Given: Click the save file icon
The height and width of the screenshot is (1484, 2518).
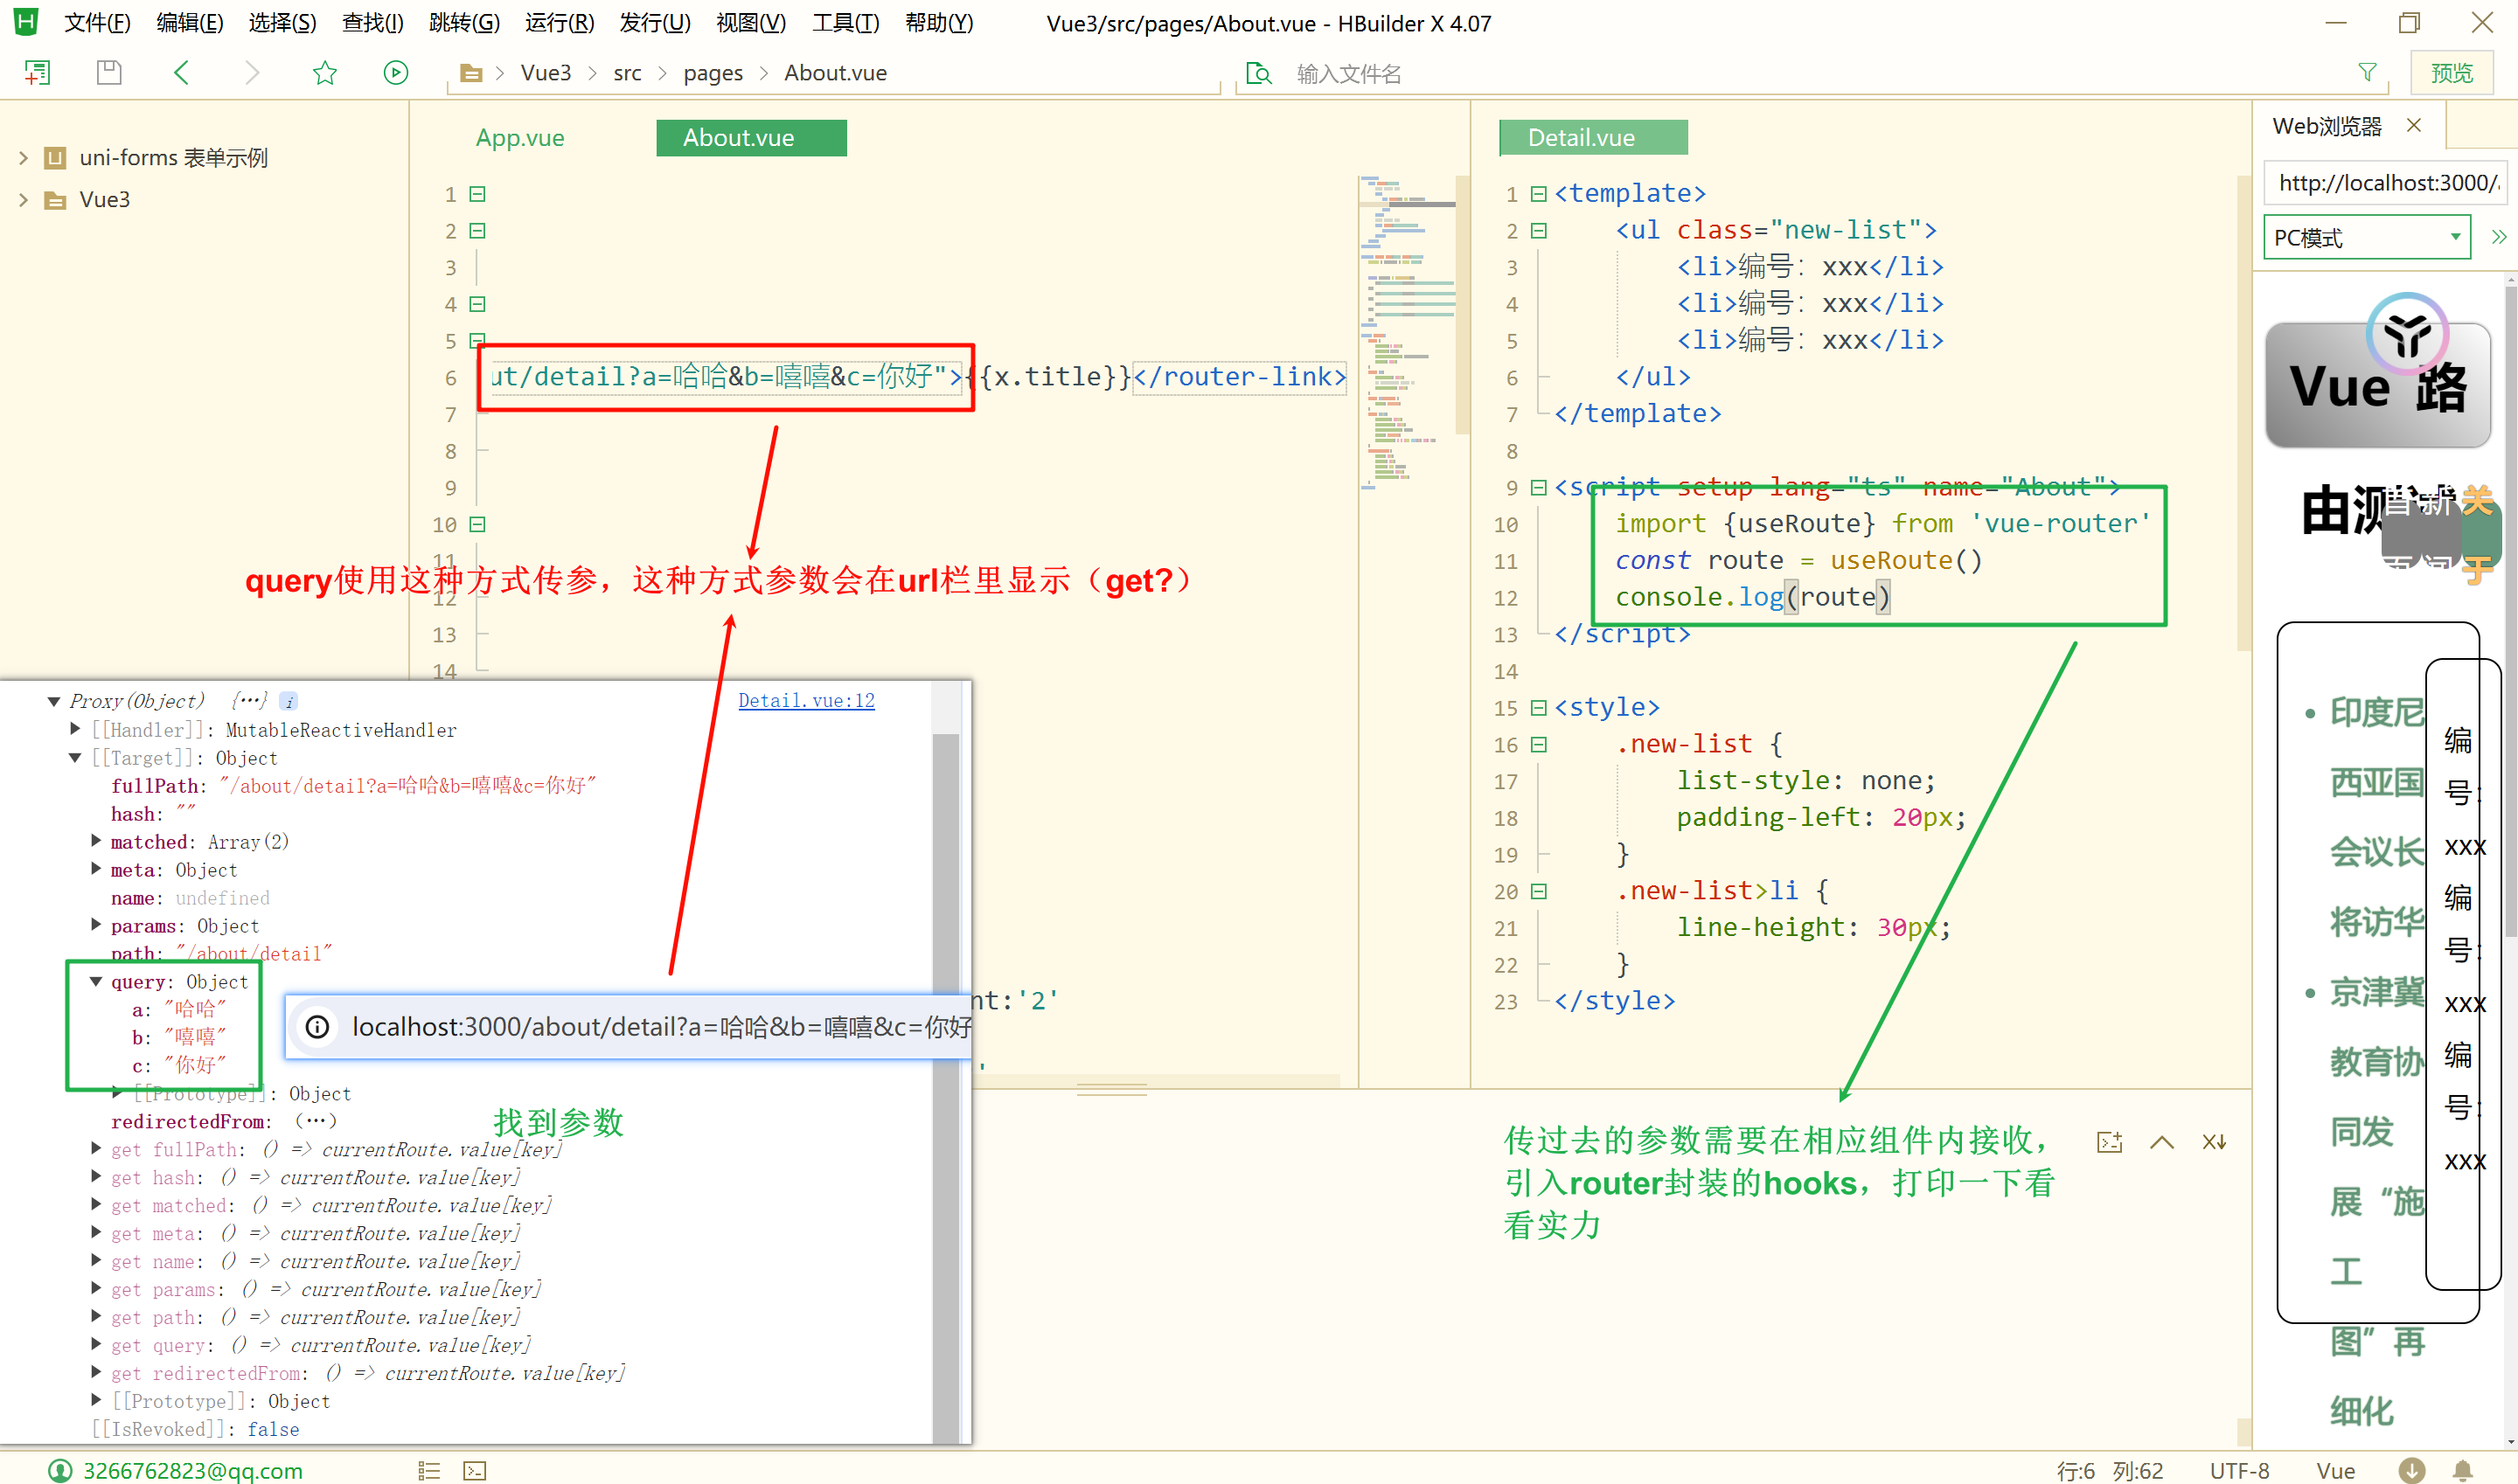Looking at the screenshot, I should coord(109,72).
